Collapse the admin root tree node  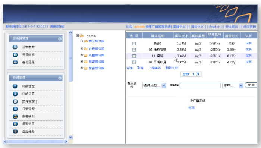78,35
